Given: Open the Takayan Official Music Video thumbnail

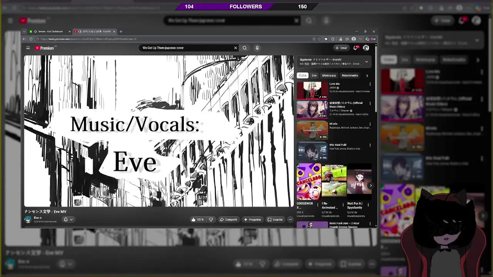Looking at the screenshot, I should tap(312, 109).
